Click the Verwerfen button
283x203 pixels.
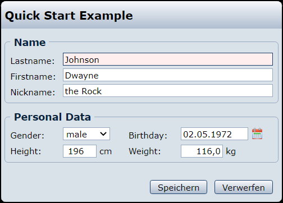click(x=244, y=187)
